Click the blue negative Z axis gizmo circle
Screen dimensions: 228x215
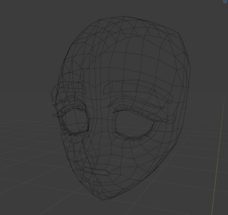(225, 2)
